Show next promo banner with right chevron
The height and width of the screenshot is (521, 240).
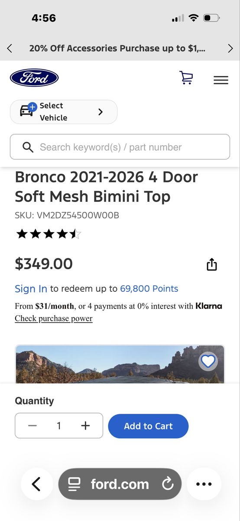(x=230, y=48)
